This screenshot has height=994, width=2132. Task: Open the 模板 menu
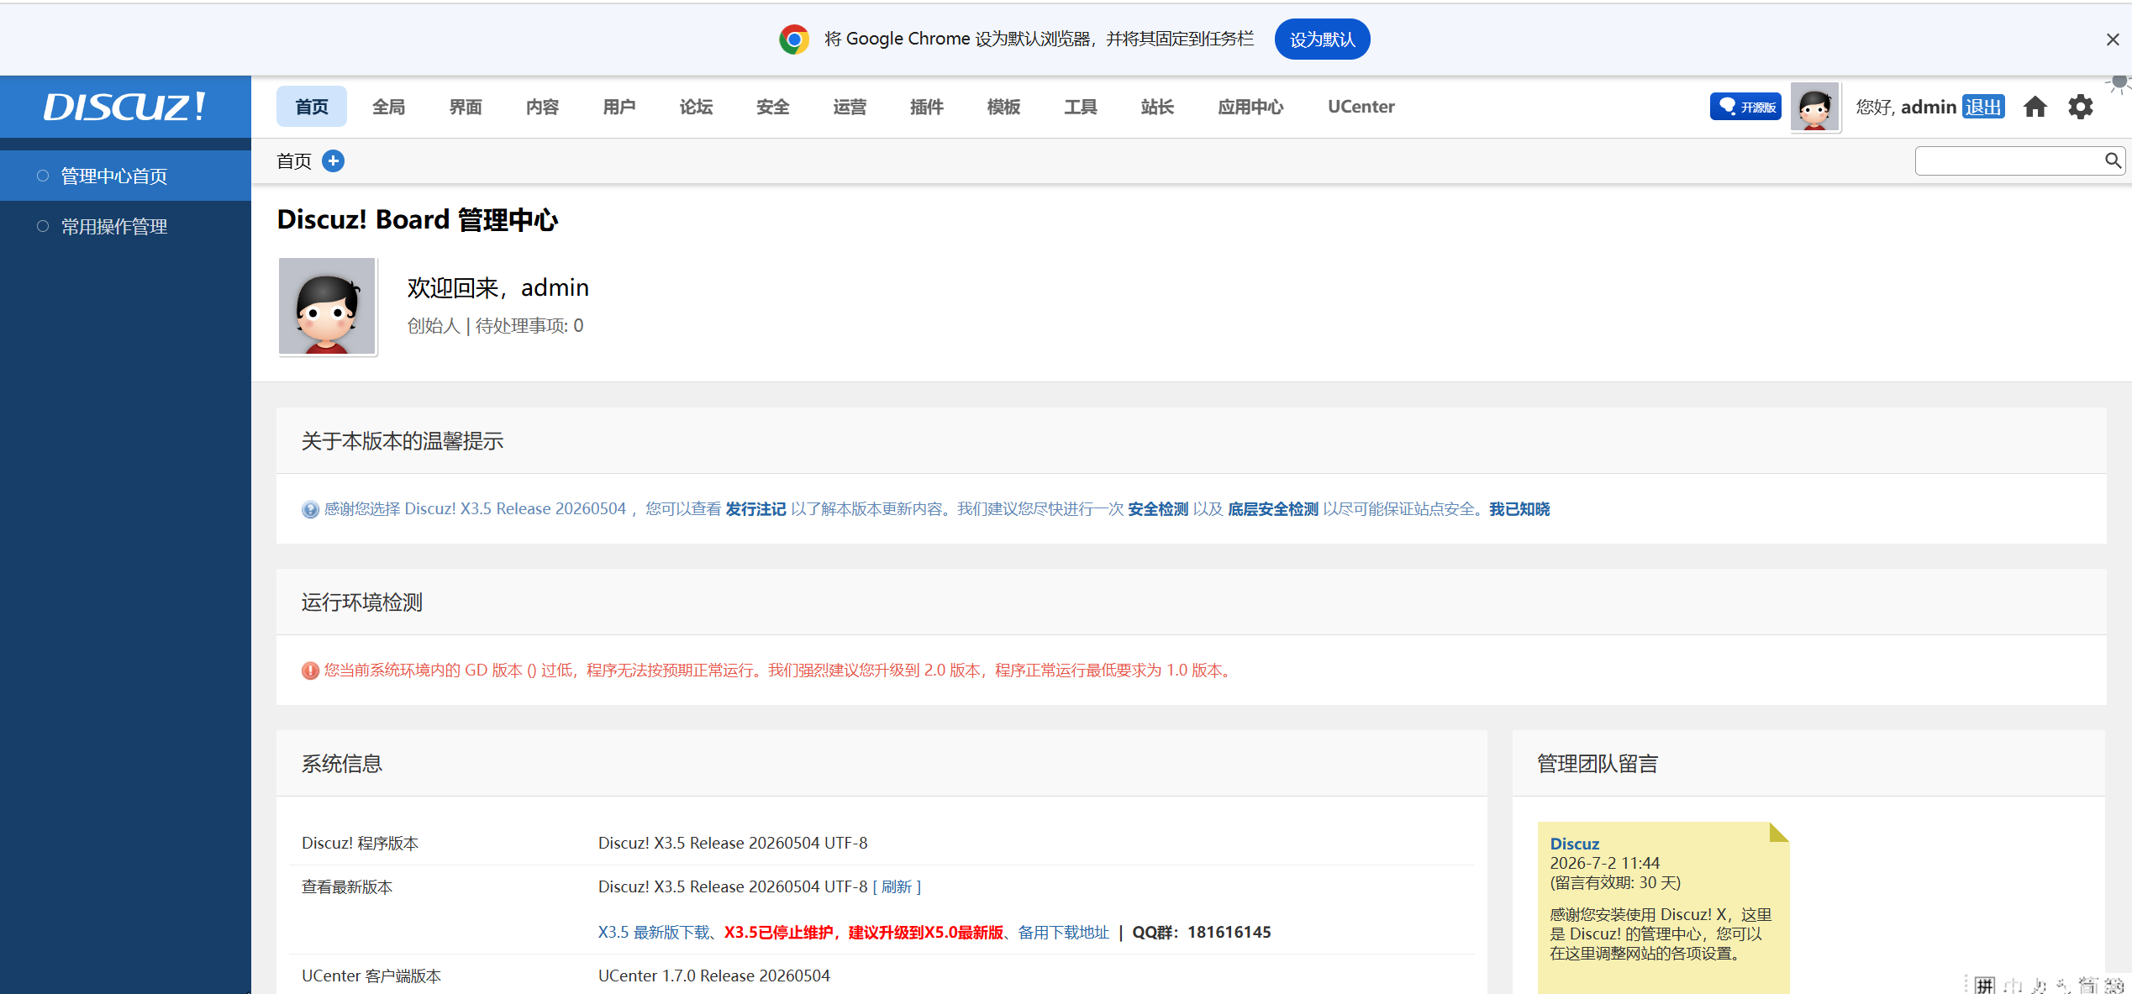pos(1003,107)
